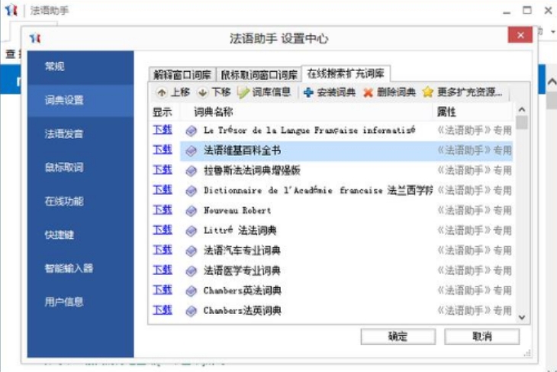Click the book icon beside Chambers英法词典
The height and width of the screenshot is (372, 557).
[x=191, y=291]
